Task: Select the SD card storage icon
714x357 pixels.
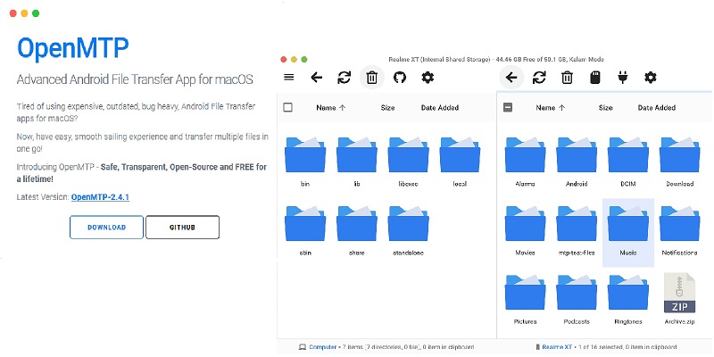Action: tap(594, 78)
